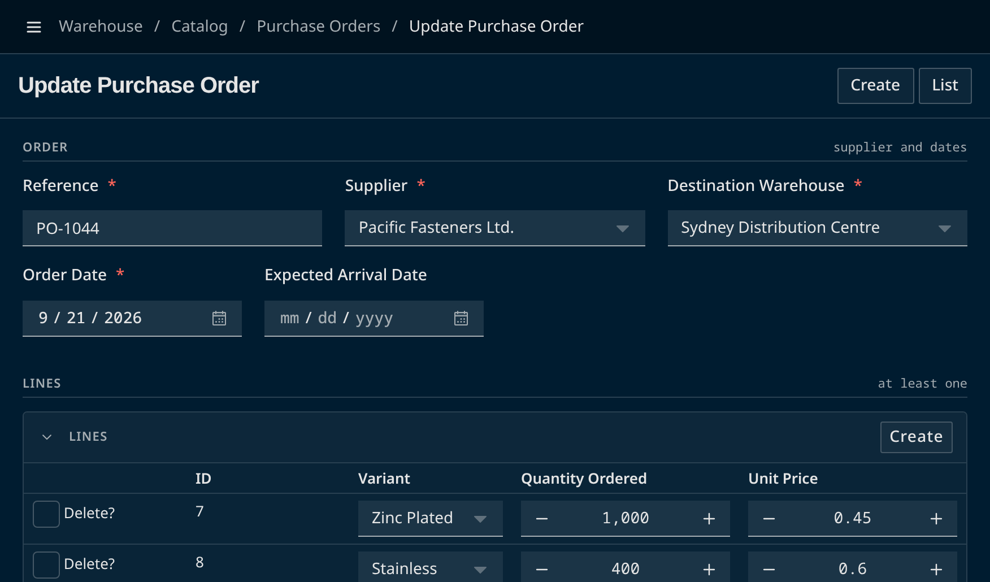Check Delete? for line ID 7
This screenshot has height=582, width=990.
46,514
